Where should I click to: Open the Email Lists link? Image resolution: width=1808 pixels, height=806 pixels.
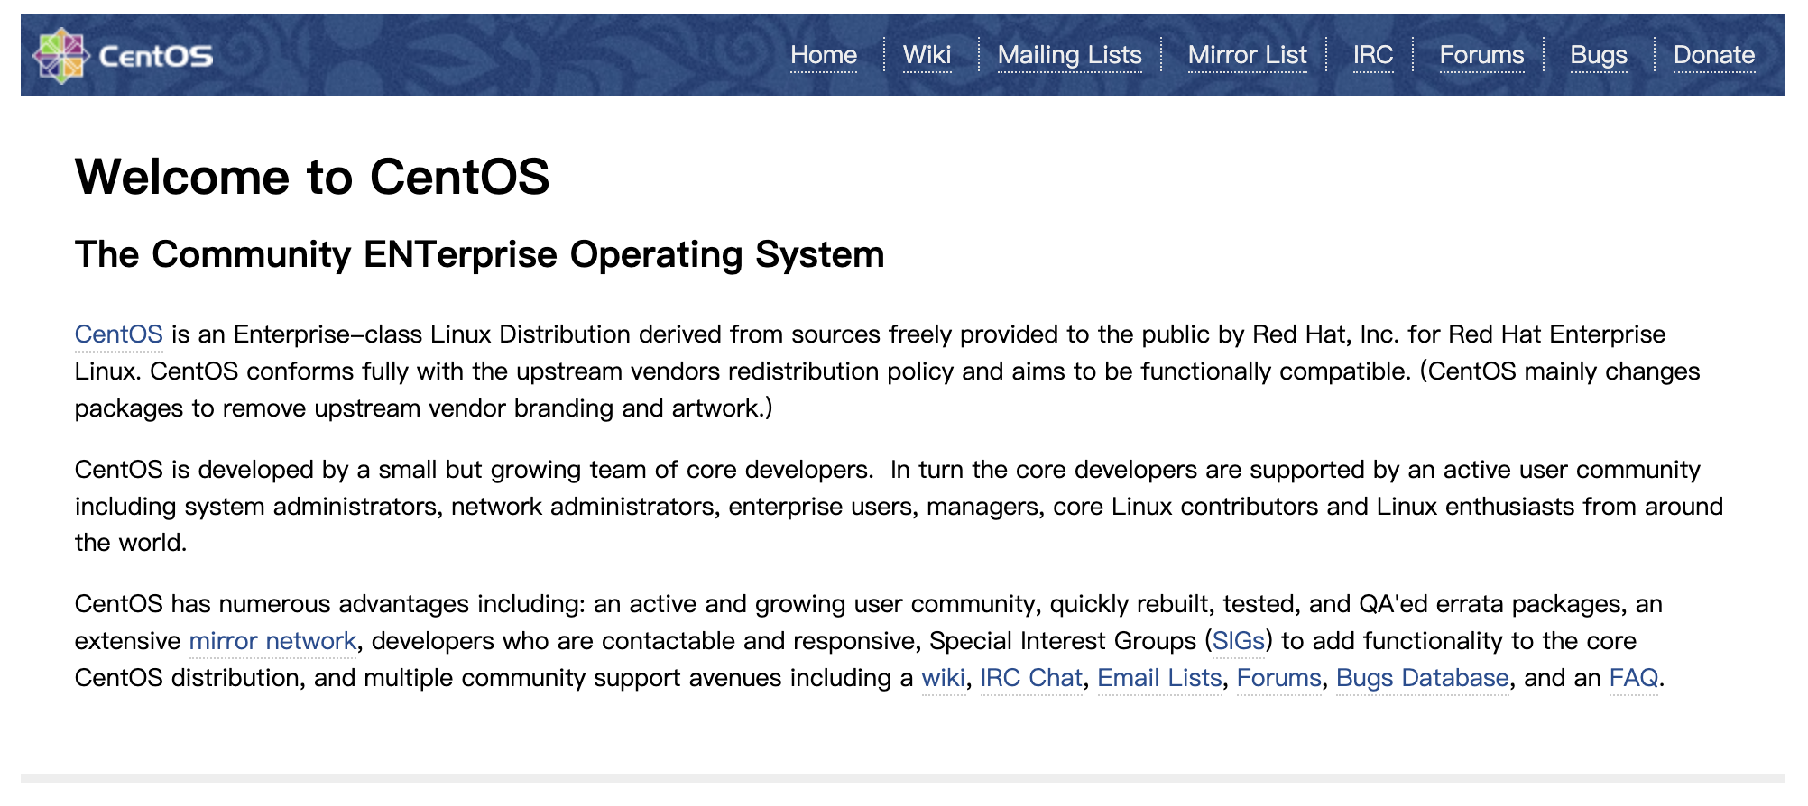click(x=1160, y=678)
